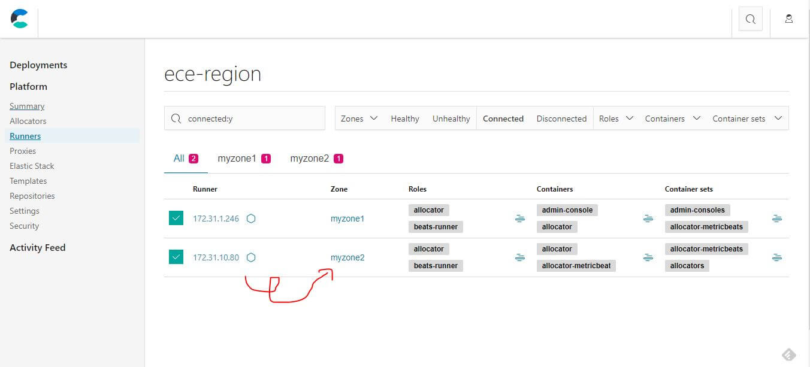Expand the Roles dropdown filter
810x367 pixels.
(x=615, y=118)
